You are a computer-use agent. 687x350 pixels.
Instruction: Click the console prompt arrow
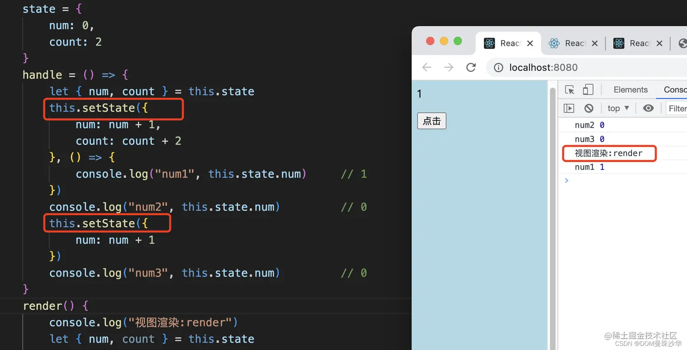tap(566, 180)
